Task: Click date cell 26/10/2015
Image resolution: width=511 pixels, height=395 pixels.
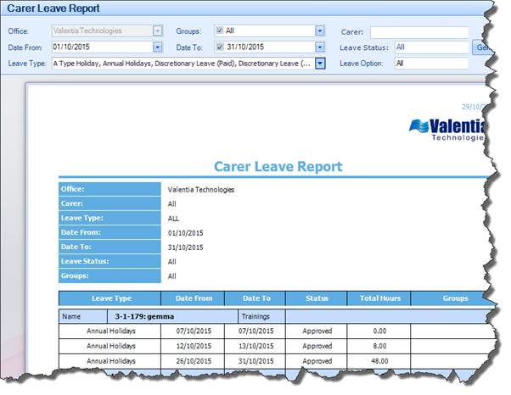Action: coord(194,361)
